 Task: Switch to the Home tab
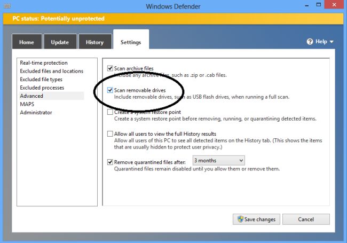[27, 42]
